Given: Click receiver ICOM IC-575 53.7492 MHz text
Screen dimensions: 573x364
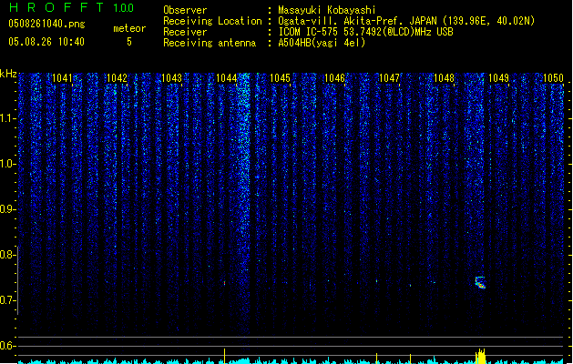Looking at the screenshot, I should [x=366, y=32].
